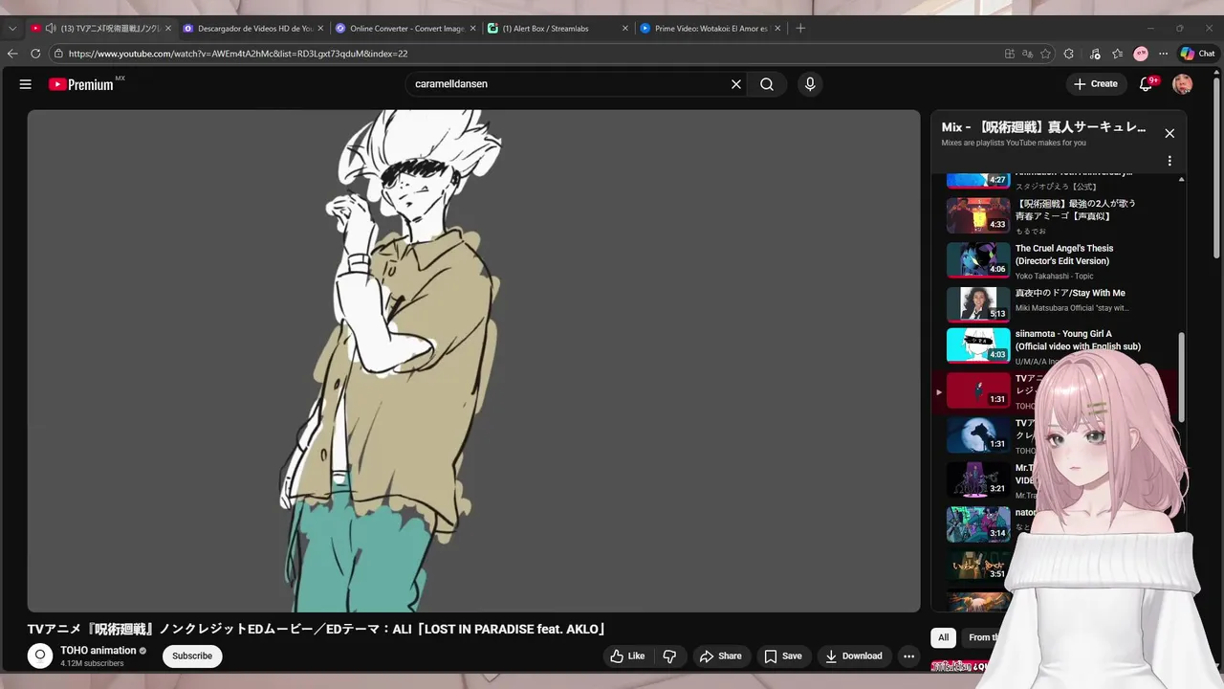Dislike this video
Screen dimensions: 1224x689
coord(669,656)
